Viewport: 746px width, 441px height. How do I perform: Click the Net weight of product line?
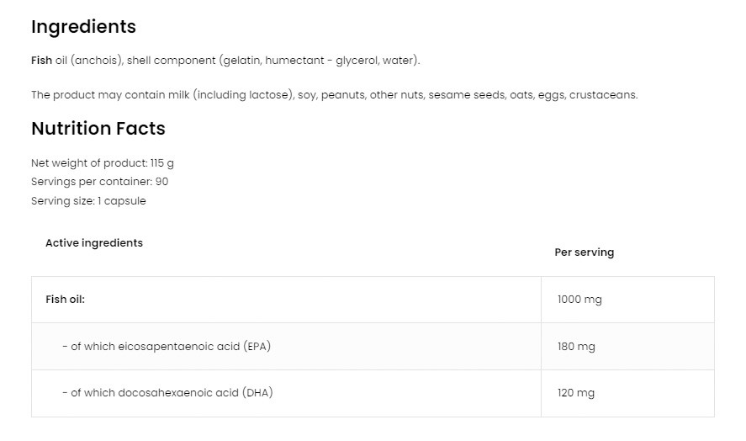point(102,163)
